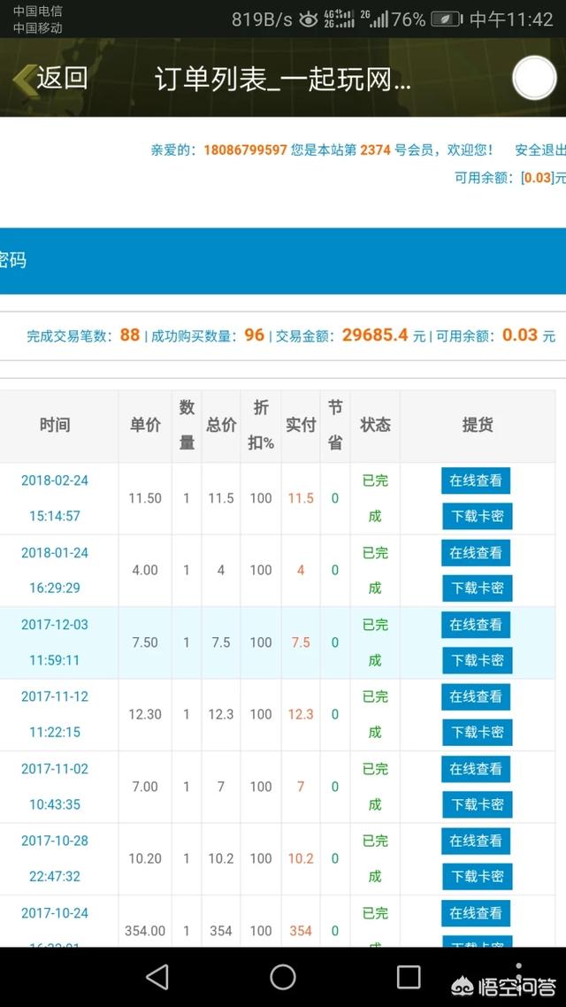
Task: Open the blue 密码 tab bar
Action: (283, 261)
